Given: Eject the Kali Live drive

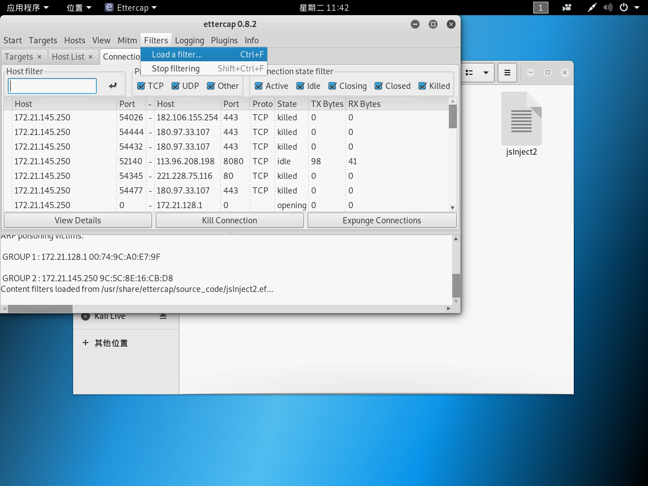Looking at the screenshot, I should click(x=164, y=316).
